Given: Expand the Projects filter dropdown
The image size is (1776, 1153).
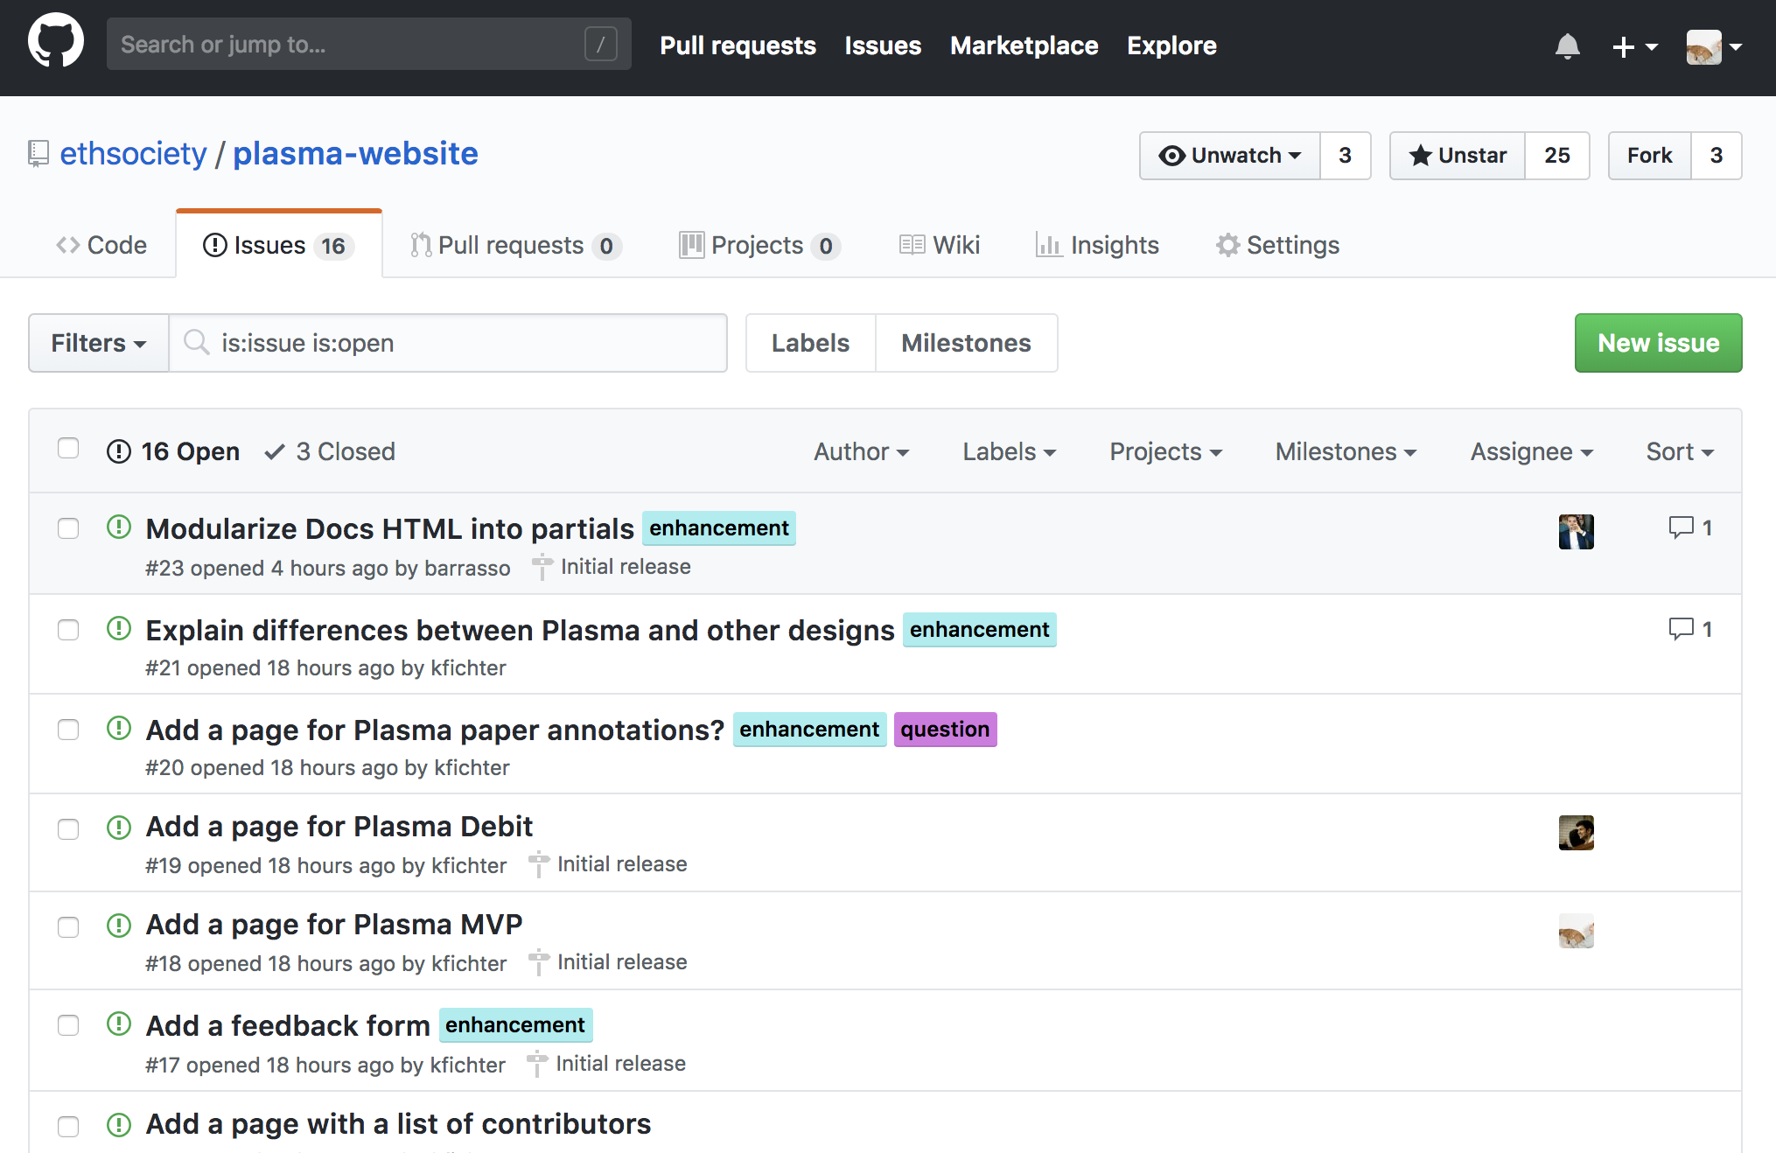Looking at the screenshot, I should pyautogui.click(x=1166, y=451).
